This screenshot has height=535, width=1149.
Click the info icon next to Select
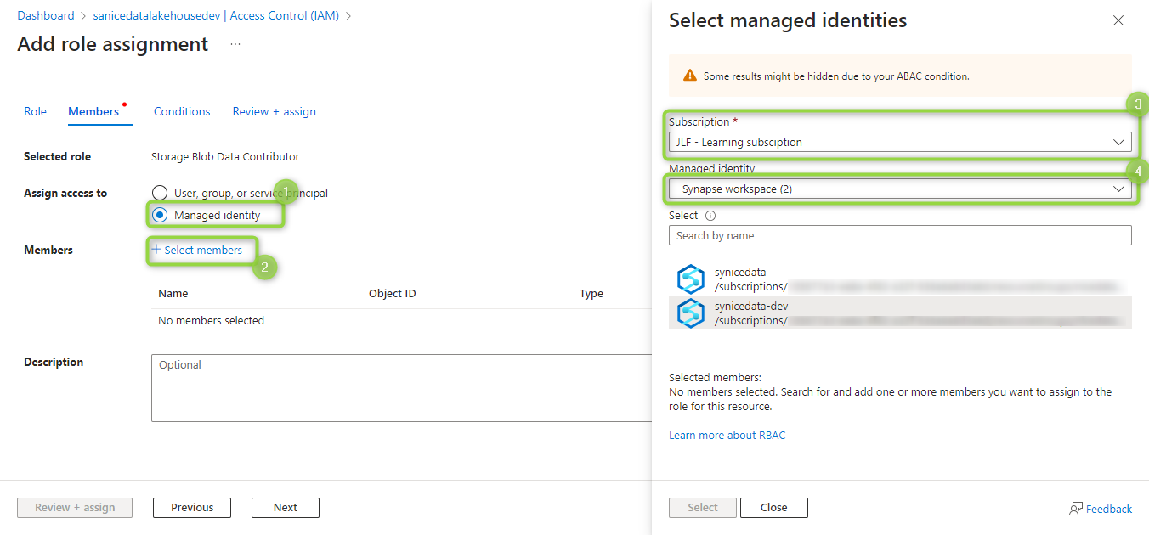pos(710,216)
